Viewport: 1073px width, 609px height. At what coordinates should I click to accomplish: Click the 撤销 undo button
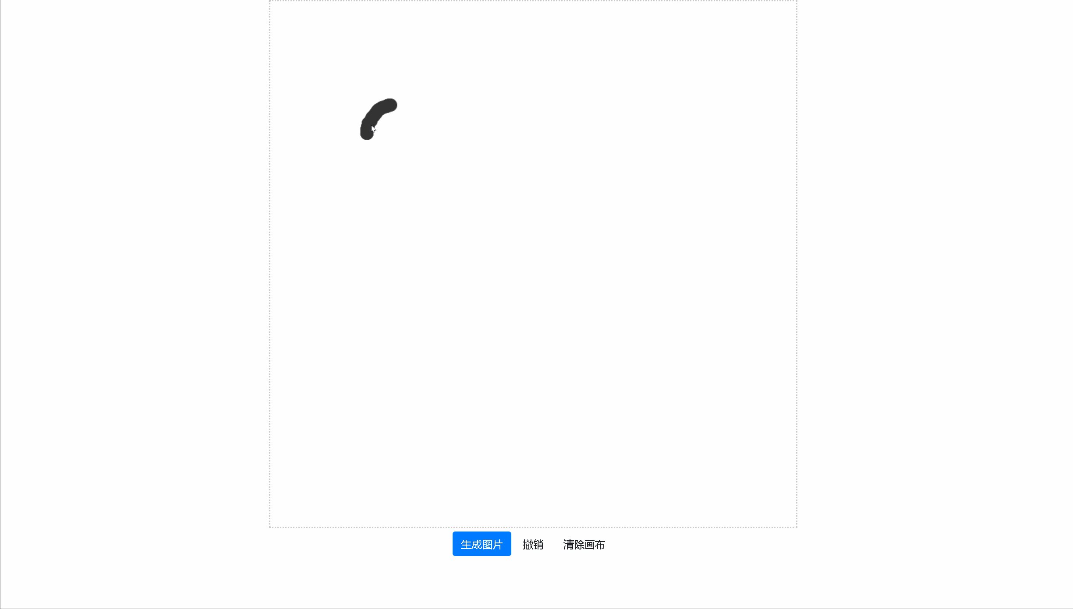click(533, 544)
